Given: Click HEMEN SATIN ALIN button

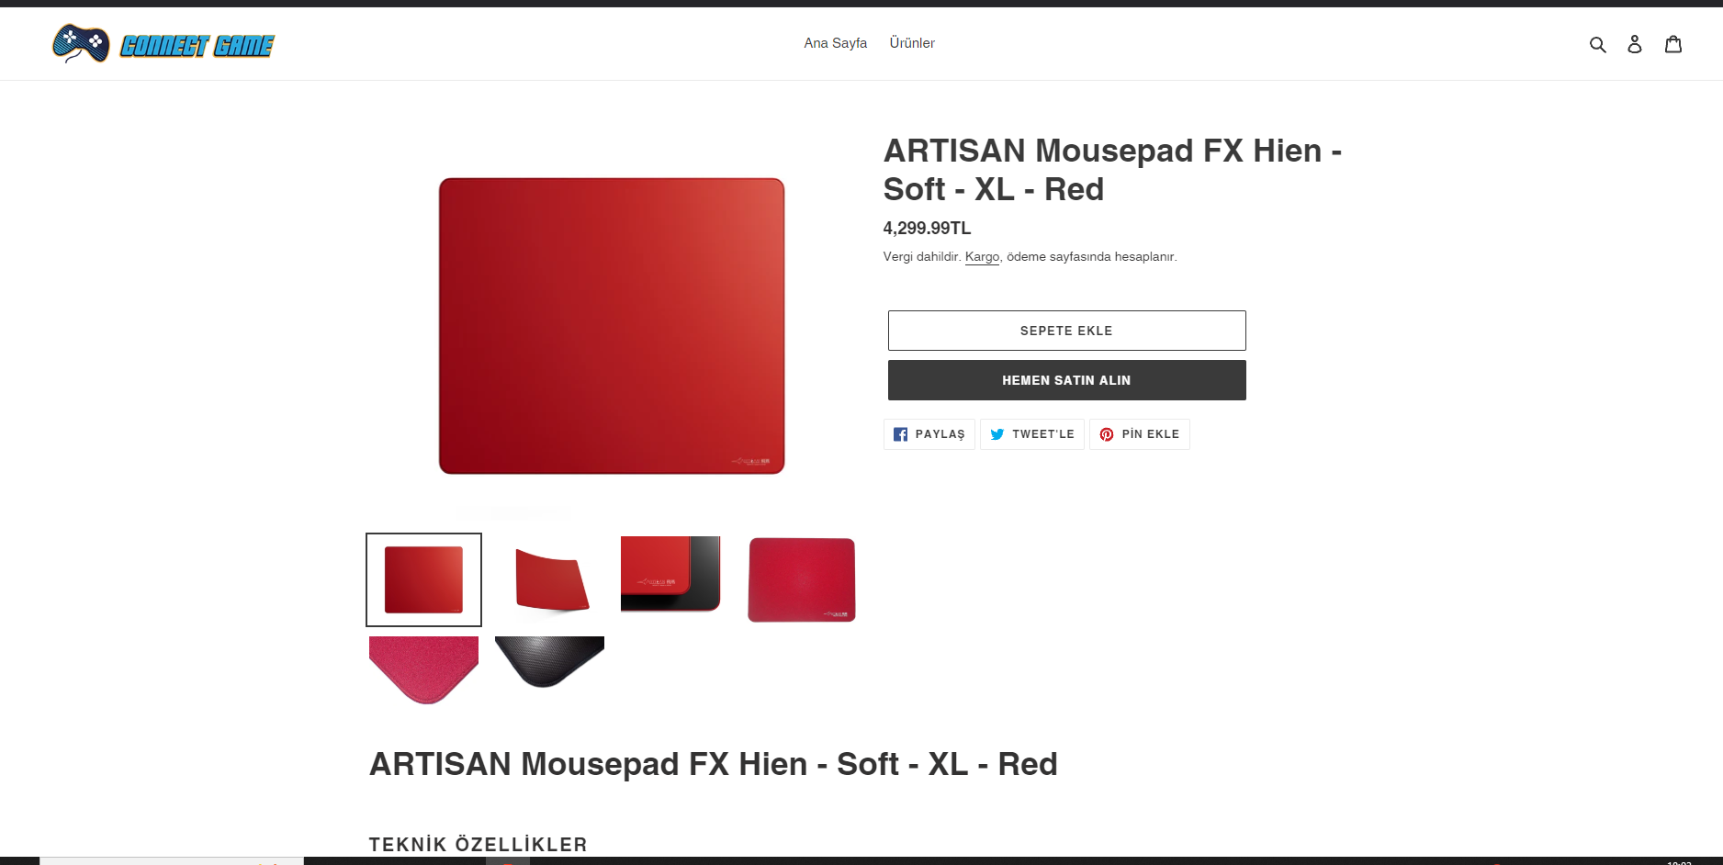Looking at the screenshot, I should point(1066,380).
